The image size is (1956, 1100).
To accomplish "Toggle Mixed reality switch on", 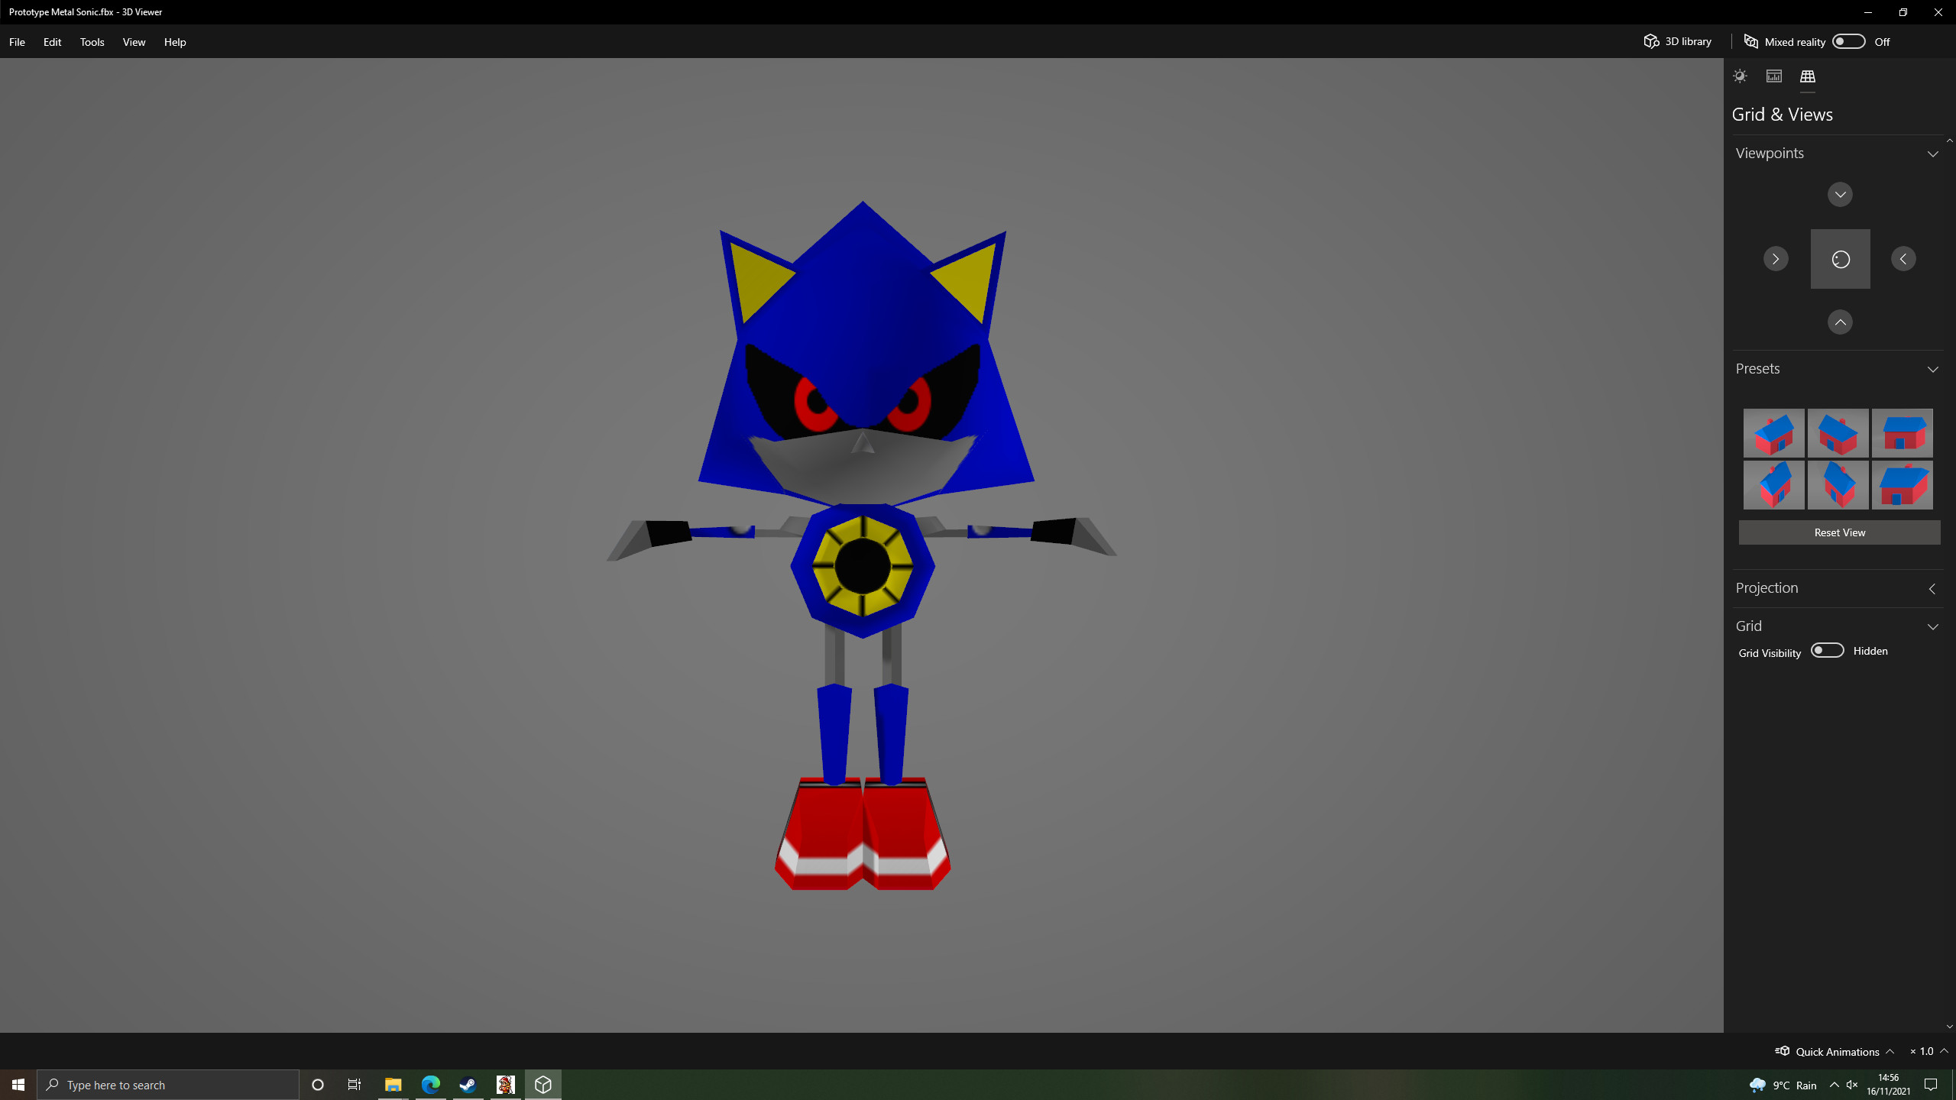I will [1848, 41].
